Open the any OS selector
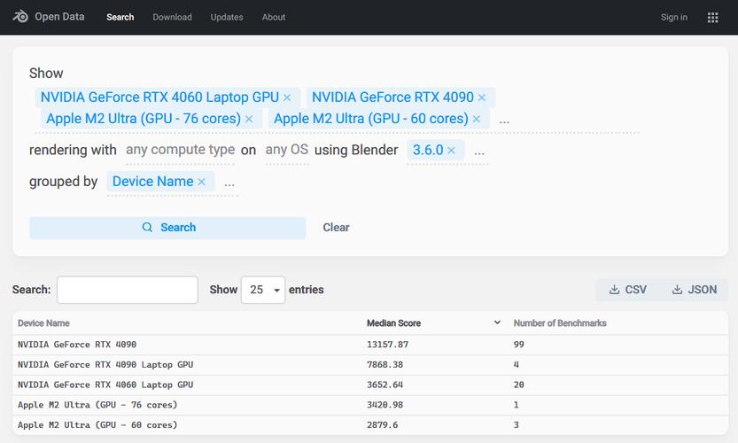738x443 pixels. pyautogui.click(x=286, y=150)
